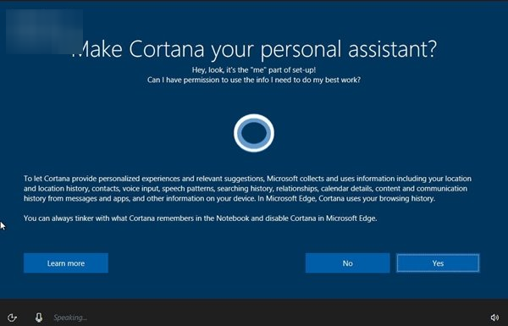508x326 pixels.
Task: Select the heading 'Make Cortana your personal assistant?'
Action: (254, 49)
